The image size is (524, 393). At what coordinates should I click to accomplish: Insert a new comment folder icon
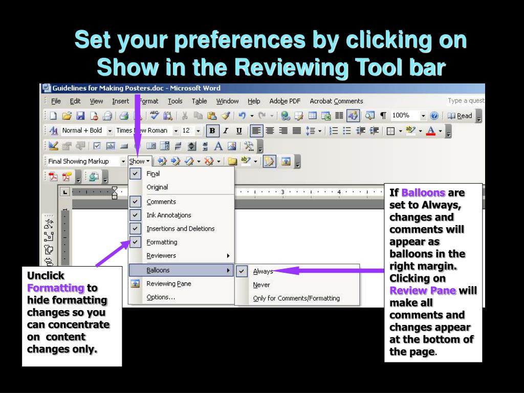(232, 161)
